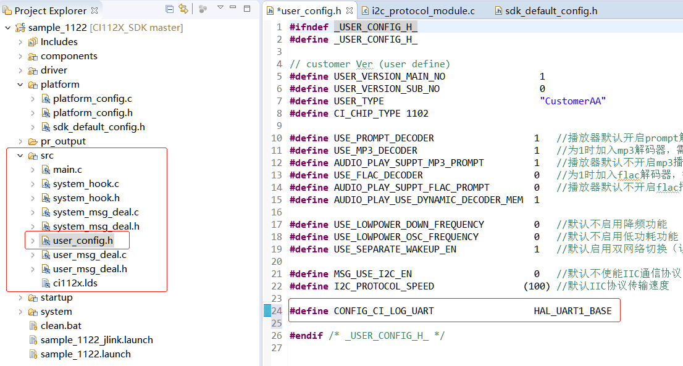Close the Project Explorer tab
Image resolution: width=683 pixels, height=366 pixels.
tap(94, 10)
